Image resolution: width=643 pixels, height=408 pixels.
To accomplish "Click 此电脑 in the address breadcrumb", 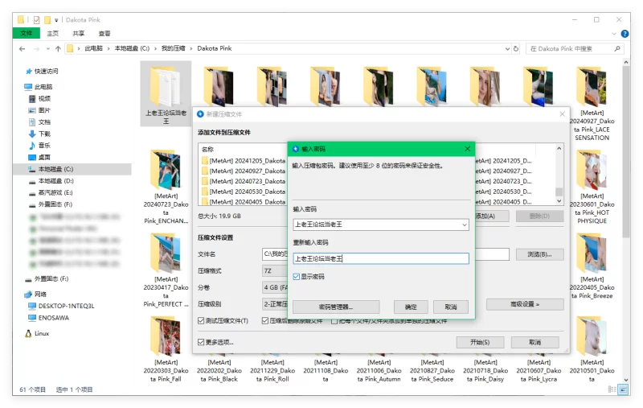I will 93,48.
